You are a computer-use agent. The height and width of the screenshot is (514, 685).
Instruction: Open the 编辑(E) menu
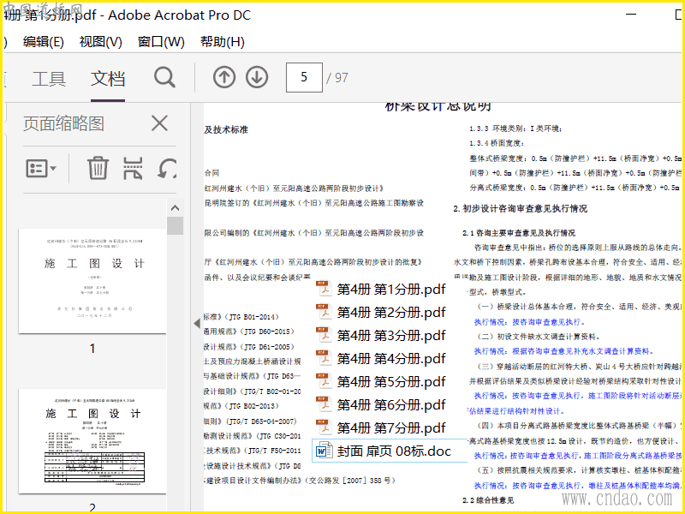[44, 41]
